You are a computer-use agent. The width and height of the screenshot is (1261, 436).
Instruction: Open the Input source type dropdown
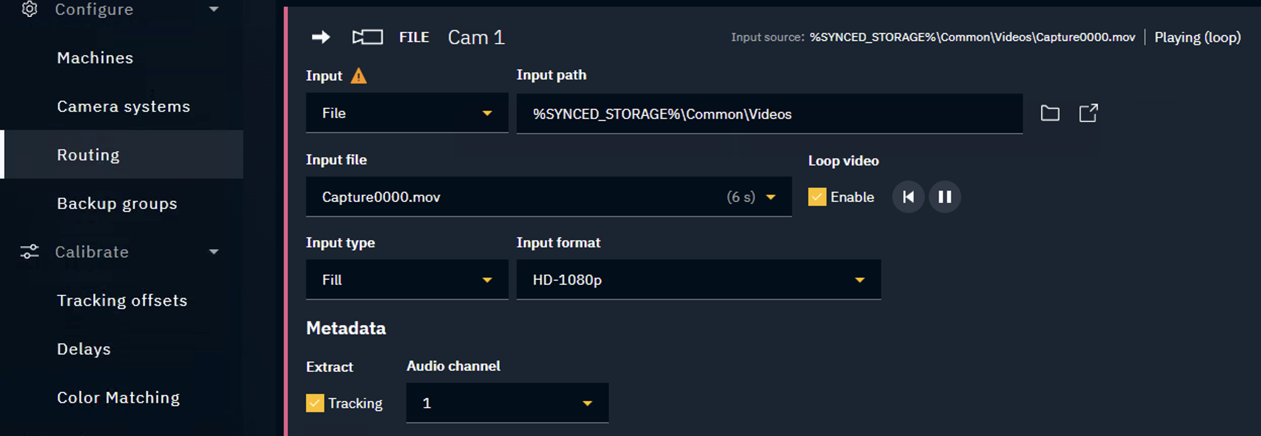pos(407,113)
